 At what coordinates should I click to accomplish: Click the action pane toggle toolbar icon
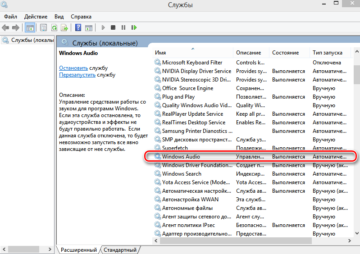coord(89,28)
